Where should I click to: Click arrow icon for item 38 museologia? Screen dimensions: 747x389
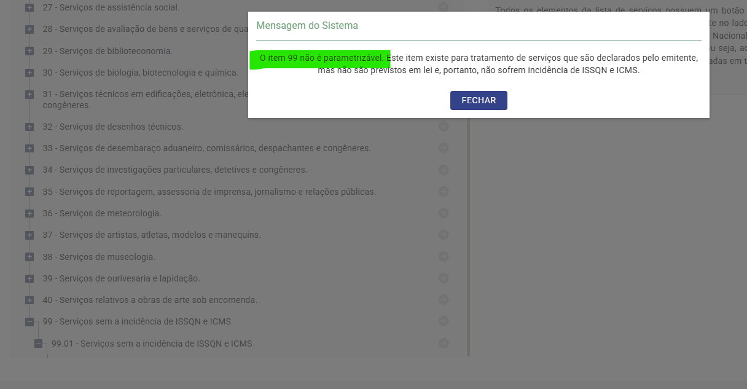click(x=444, y=256)
